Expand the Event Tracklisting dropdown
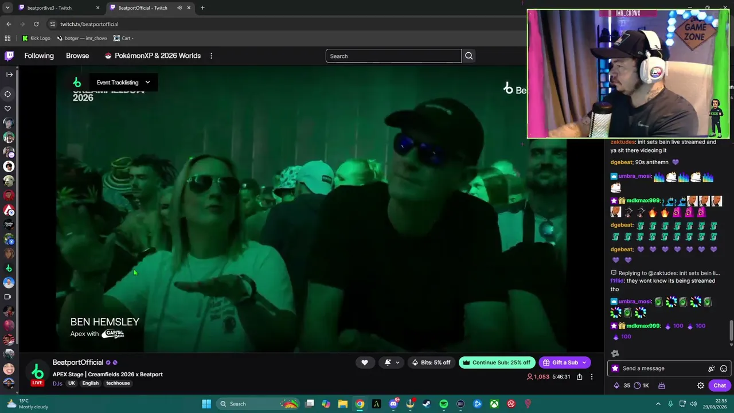Image resolution: width=734 pixels, height=413 pixels. pyautogui.click(x=123, y=82)
